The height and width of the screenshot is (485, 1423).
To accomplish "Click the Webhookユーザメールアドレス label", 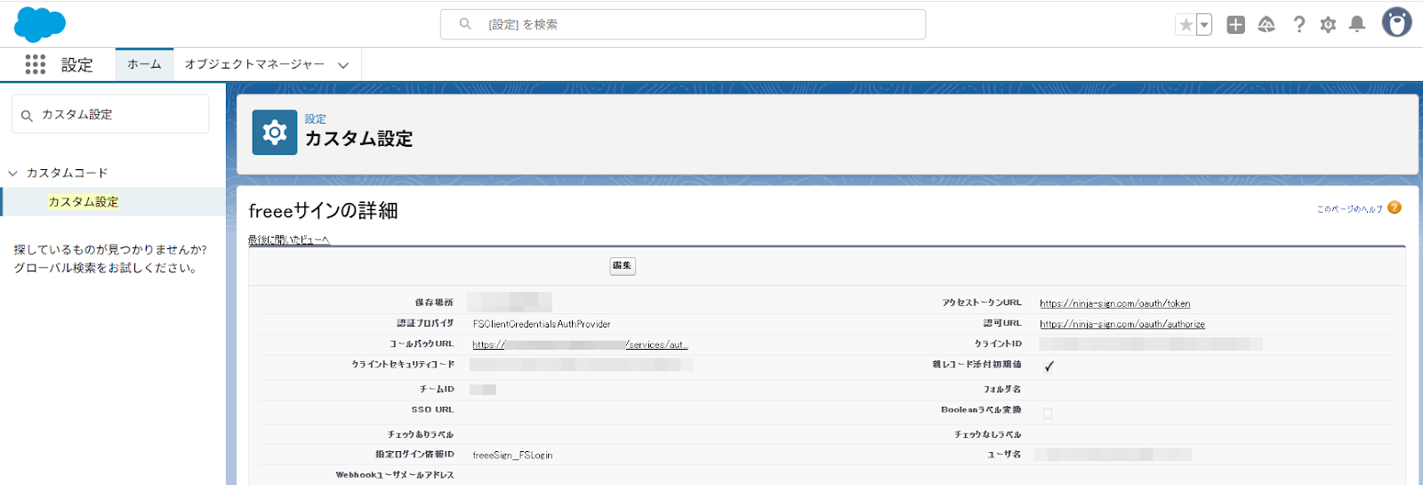I will tap(395, 474).
